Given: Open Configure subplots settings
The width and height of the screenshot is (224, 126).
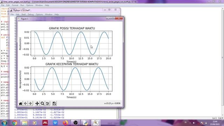Looking at the screenshot, I should click(48, 104).
